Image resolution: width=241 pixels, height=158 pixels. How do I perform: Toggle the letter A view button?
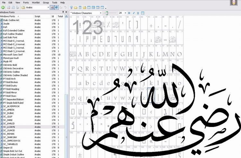[52, 7]
